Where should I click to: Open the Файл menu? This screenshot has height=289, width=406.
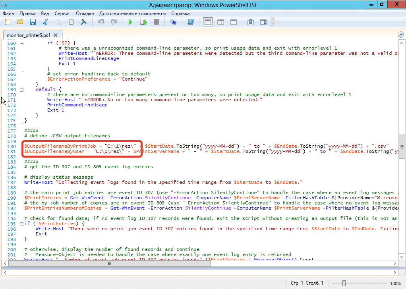pyautogui.click(x=8, y=13)
